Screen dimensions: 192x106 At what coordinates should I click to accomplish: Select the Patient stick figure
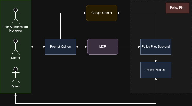(15, 75)
